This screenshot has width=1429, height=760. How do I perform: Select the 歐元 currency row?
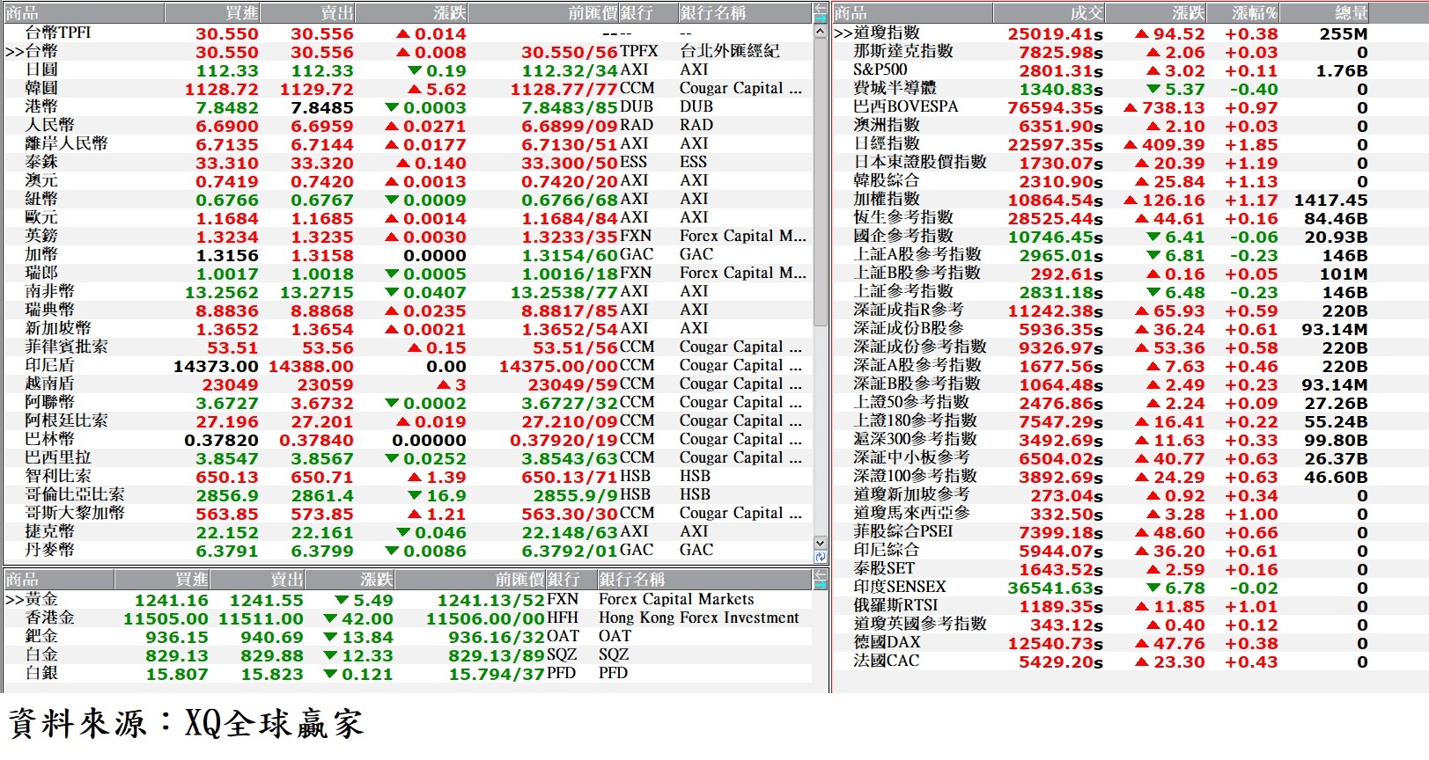point(407,217)
